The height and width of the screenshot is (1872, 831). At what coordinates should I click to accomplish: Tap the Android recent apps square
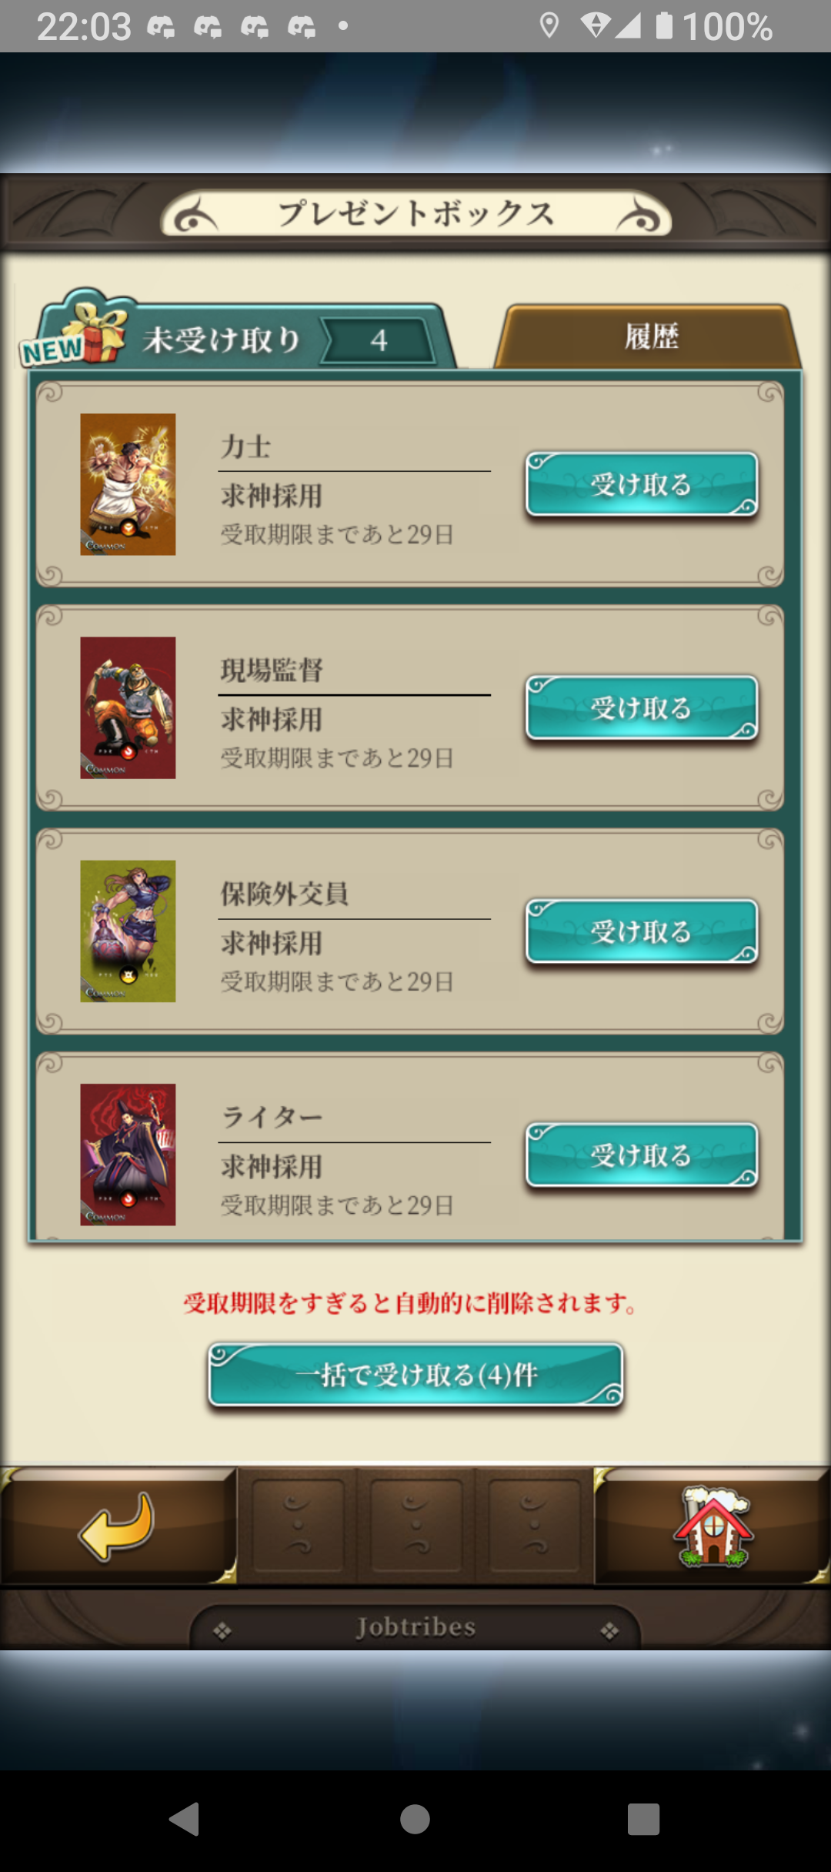point(643,1820)
